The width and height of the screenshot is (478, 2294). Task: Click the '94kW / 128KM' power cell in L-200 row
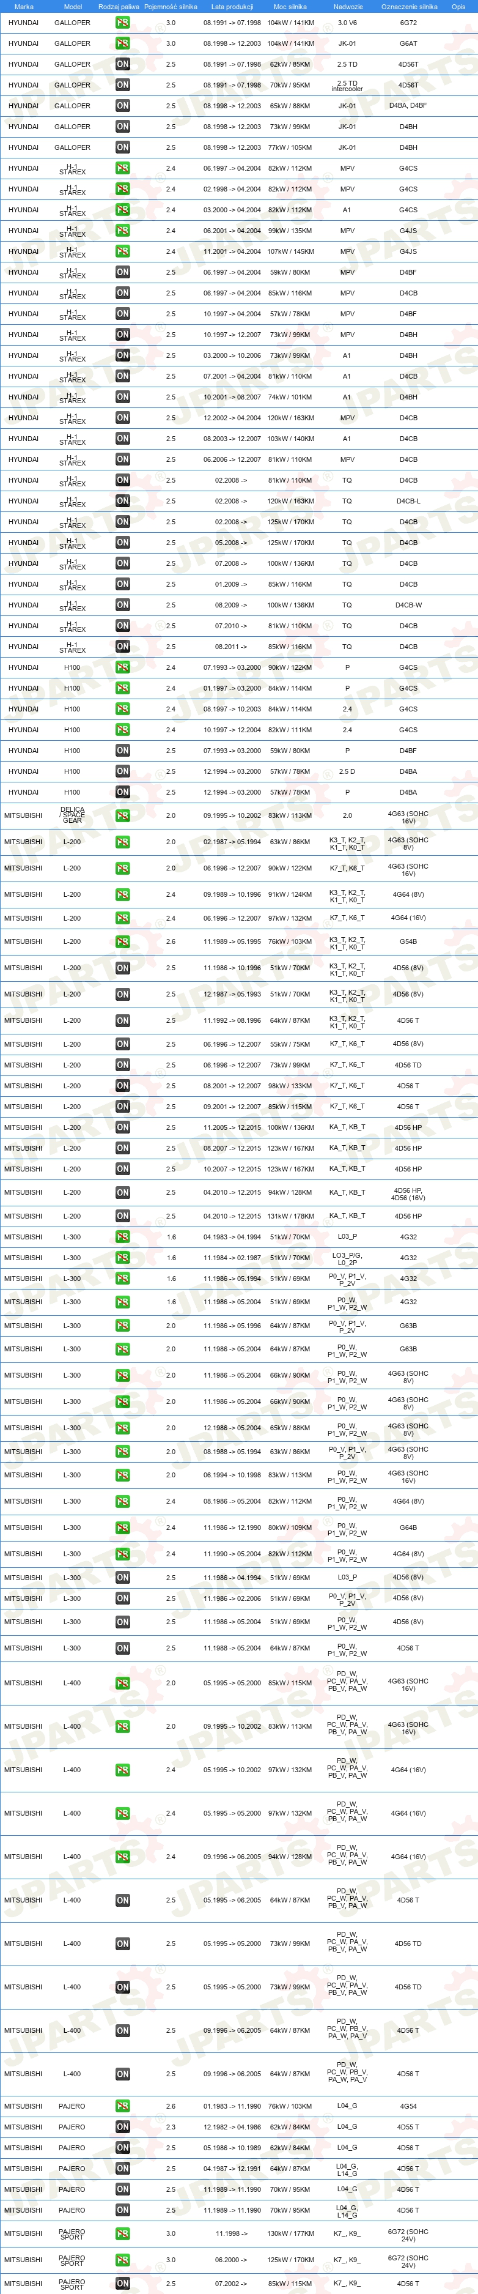pyautogui.click(x=290, y=1193)
